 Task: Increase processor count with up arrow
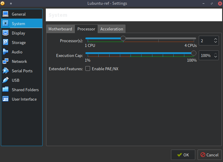tap(215, 39)
